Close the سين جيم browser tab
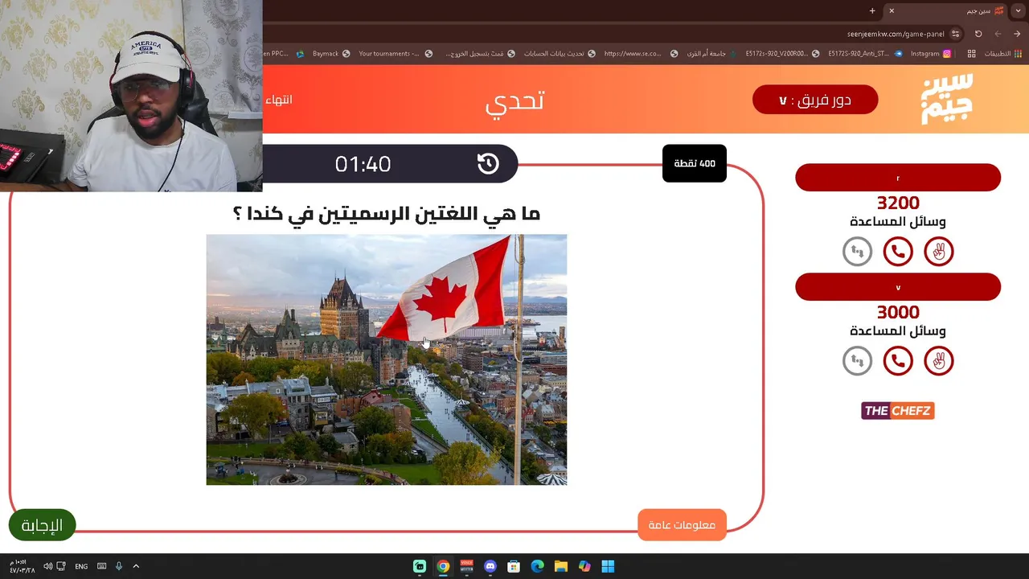The width and height of the screenshot is (1029, 579). (x=892, y=10)
